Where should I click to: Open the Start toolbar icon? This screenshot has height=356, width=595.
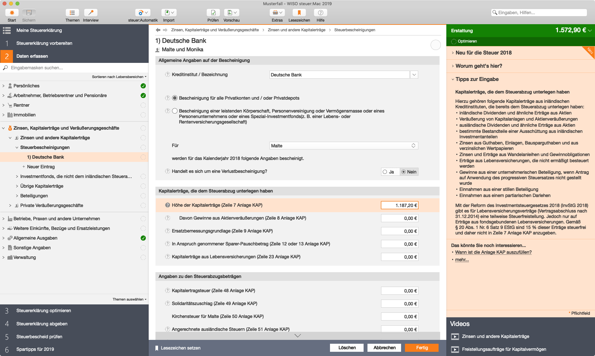(x=12, y=13)
